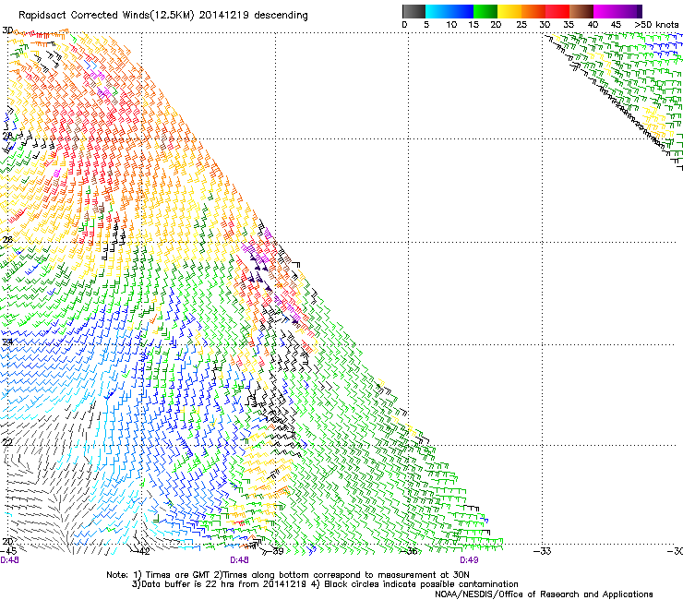The width and height of the screenshot is (683, 600).
Task: Click the '35' legend scale number
Action: coord(569,24)
